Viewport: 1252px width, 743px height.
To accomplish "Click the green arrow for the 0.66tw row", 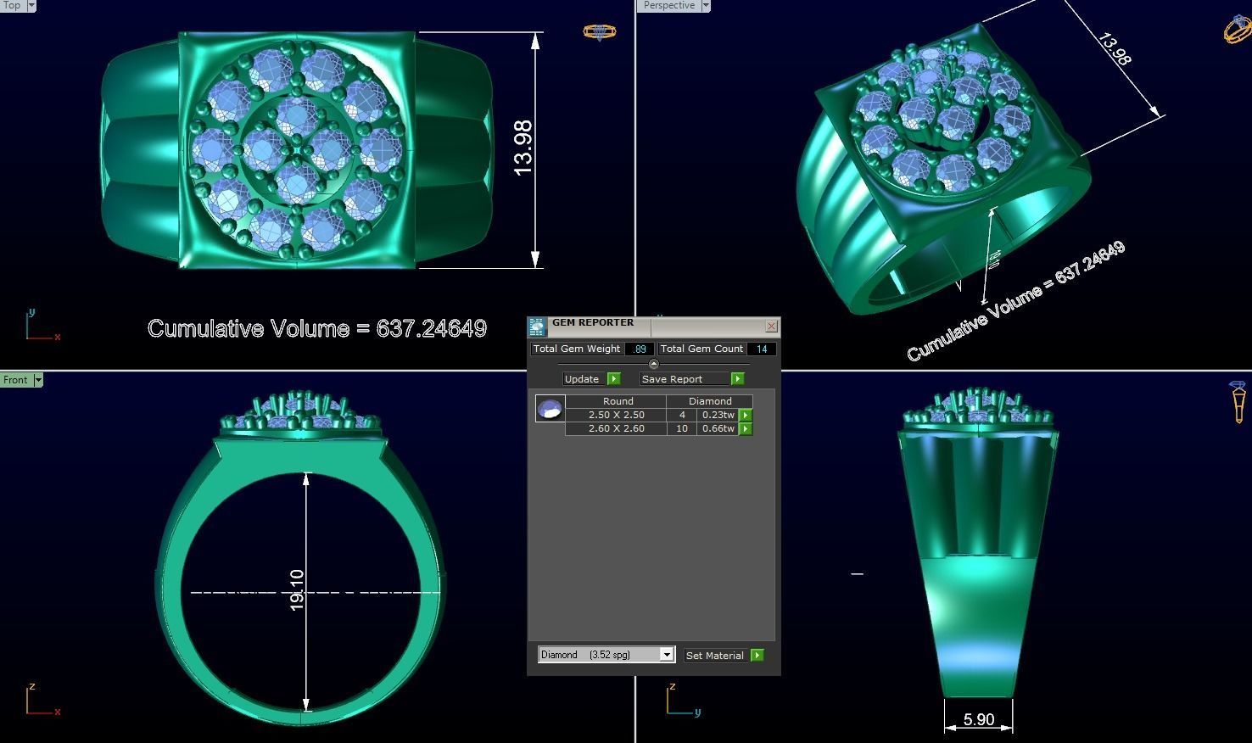I will [x=745, y=429].
